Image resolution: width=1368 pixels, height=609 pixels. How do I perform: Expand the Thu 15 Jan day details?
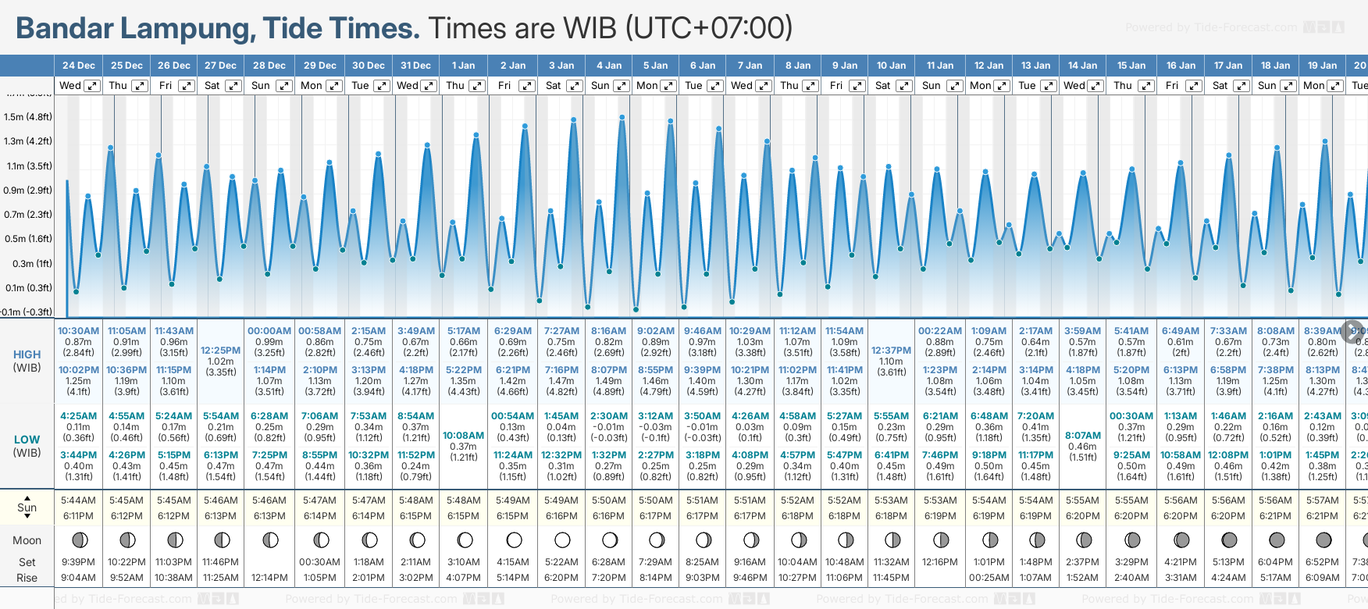[x=1145, y=86]
